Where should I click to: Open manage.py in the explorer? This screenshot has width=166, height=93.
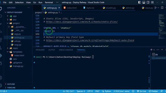(x=18, y=66)
